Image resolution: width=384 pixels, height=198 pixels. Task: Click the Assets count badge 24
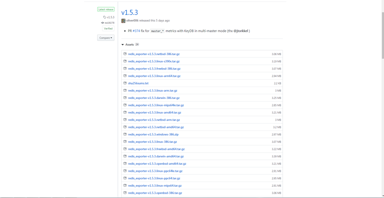point(137,44)
